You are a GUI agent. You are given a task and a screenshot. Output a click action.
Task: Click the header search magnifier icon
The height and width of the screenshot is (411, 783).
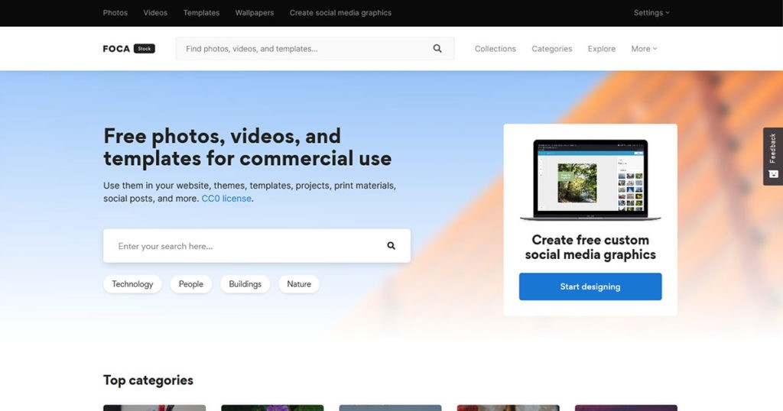[x=437, y=48]
